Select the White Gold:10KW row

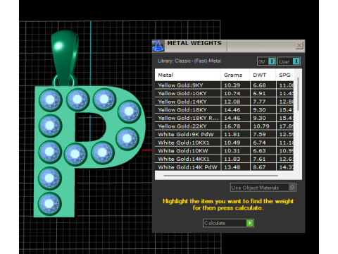coord(224,151)
